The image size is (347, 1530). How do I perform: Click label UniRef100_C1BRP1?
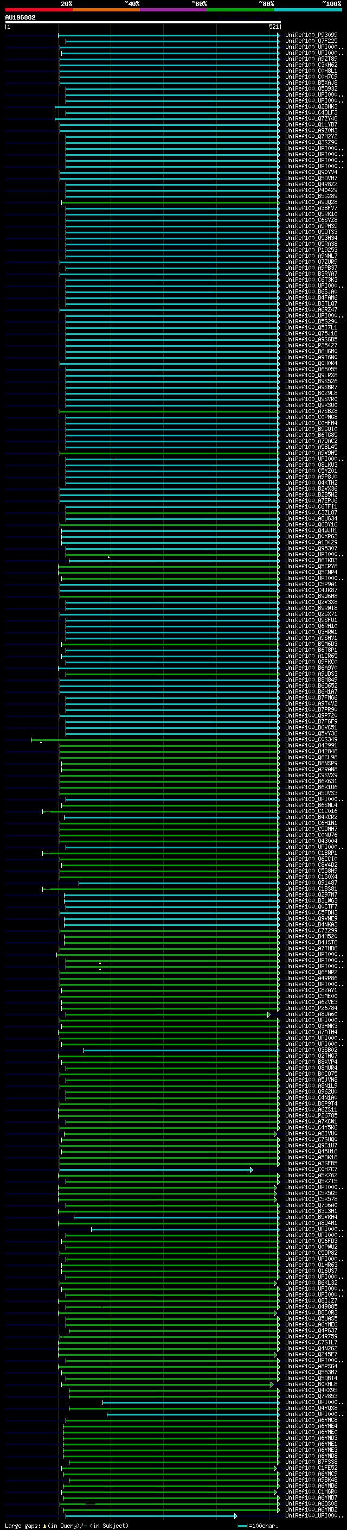click(x=311, y=853)
